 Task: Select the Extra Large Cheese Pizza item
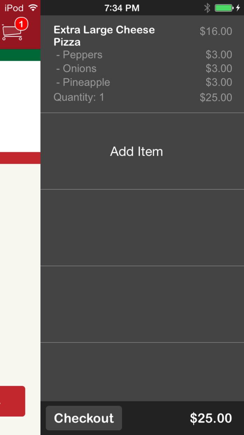click(x=104, y=36)
